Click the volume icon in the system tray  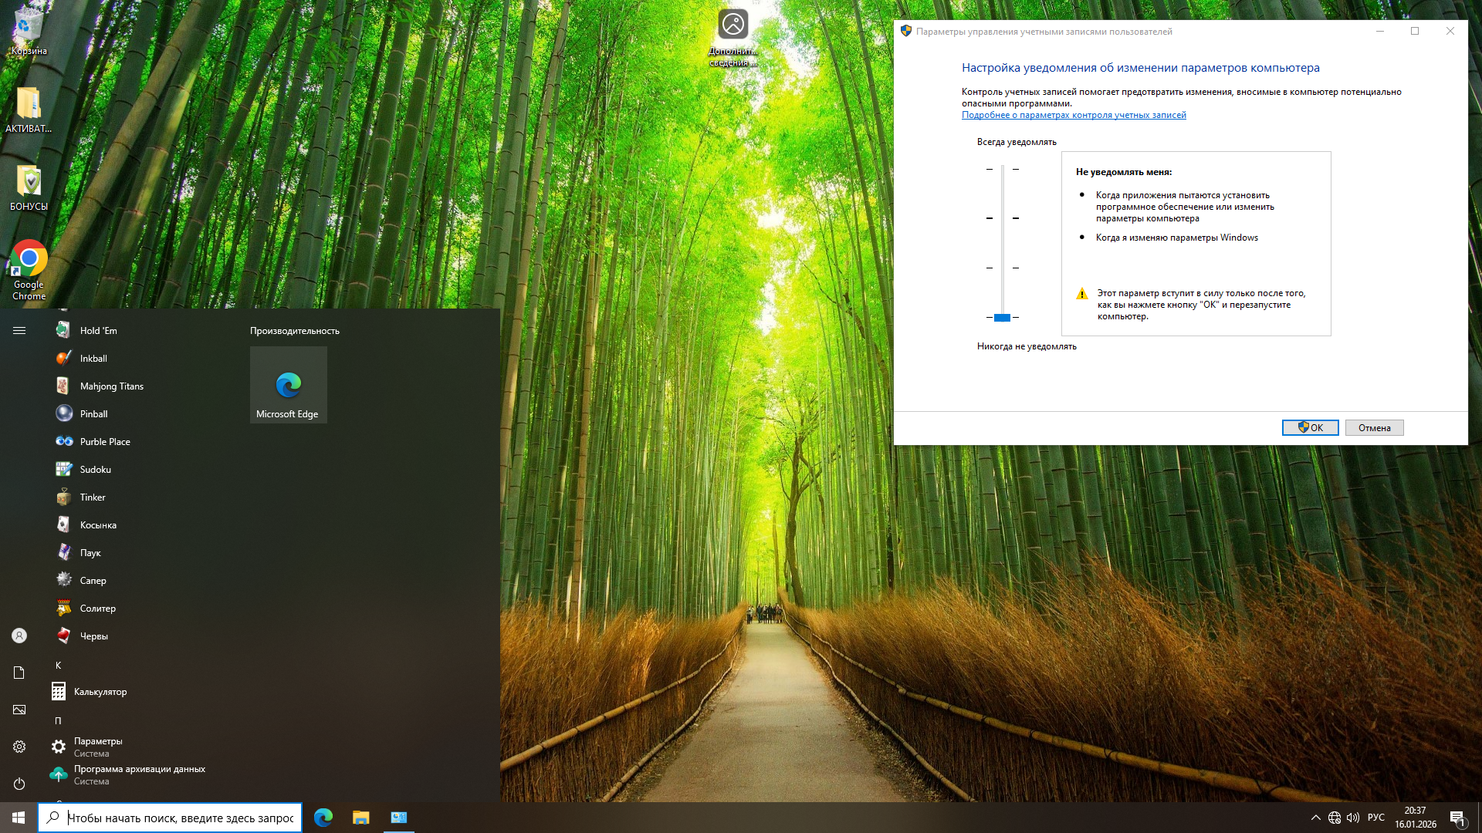(x=1352, y=818)
